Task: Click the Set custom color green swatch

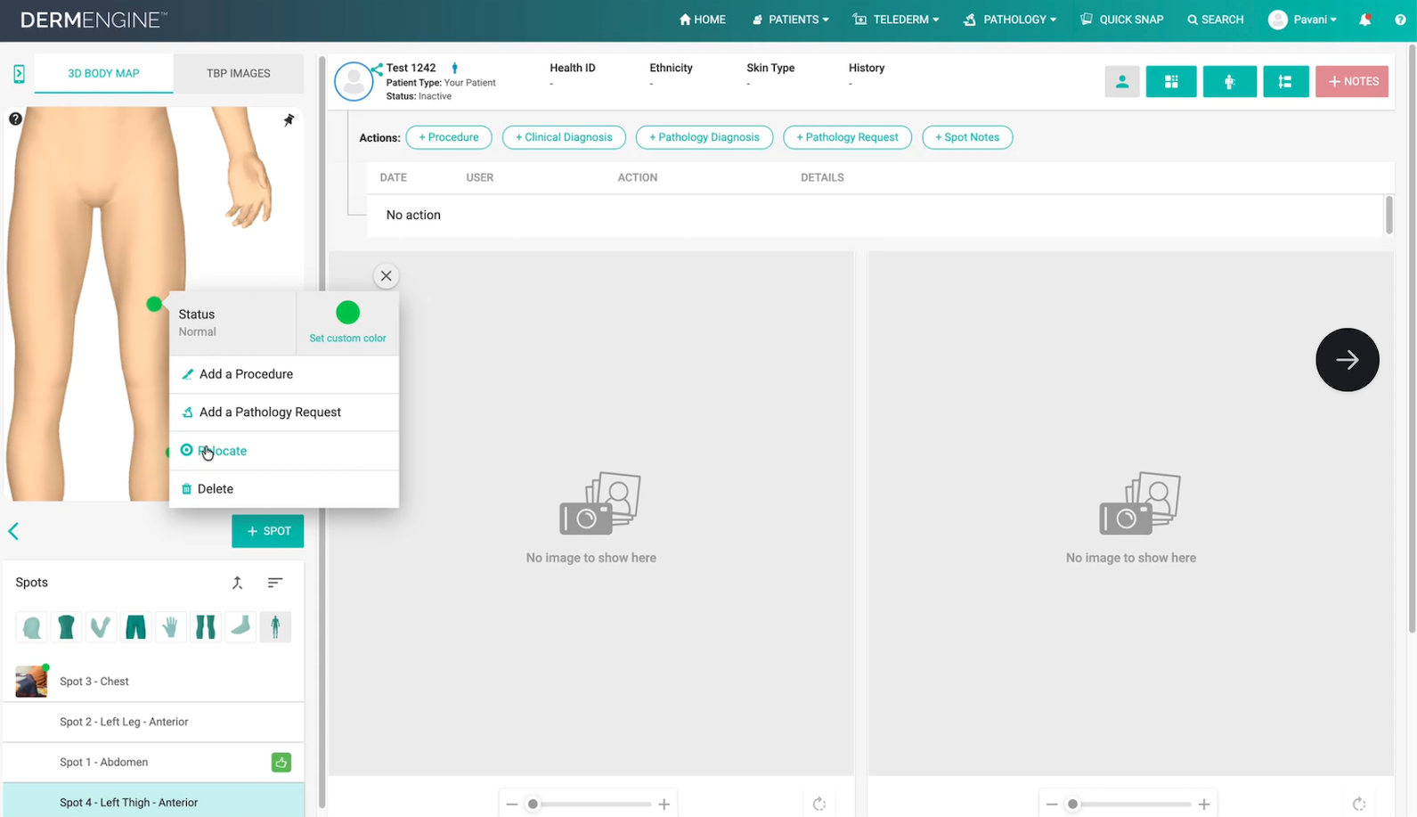Action: 347,313
